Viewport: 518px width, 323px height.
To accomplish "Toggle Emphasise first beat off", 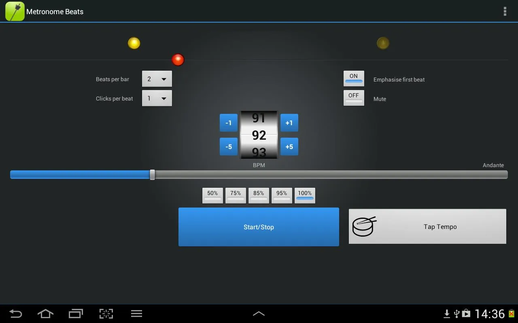I will click(x=354, y=78).
